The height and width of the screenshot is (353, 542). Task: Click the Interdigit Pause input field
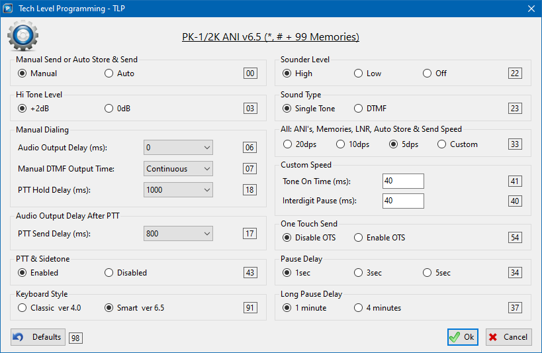coord(402,201)
